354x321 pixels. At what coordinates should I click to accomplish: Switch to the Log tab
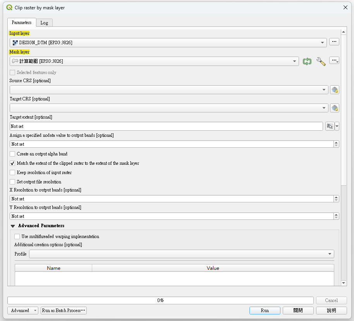pos(44,23)
